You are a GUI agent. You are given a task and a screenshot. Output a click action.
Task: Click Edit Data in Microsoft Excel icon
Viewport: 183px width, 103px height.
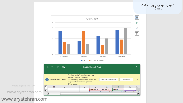(x=64, y=67)
